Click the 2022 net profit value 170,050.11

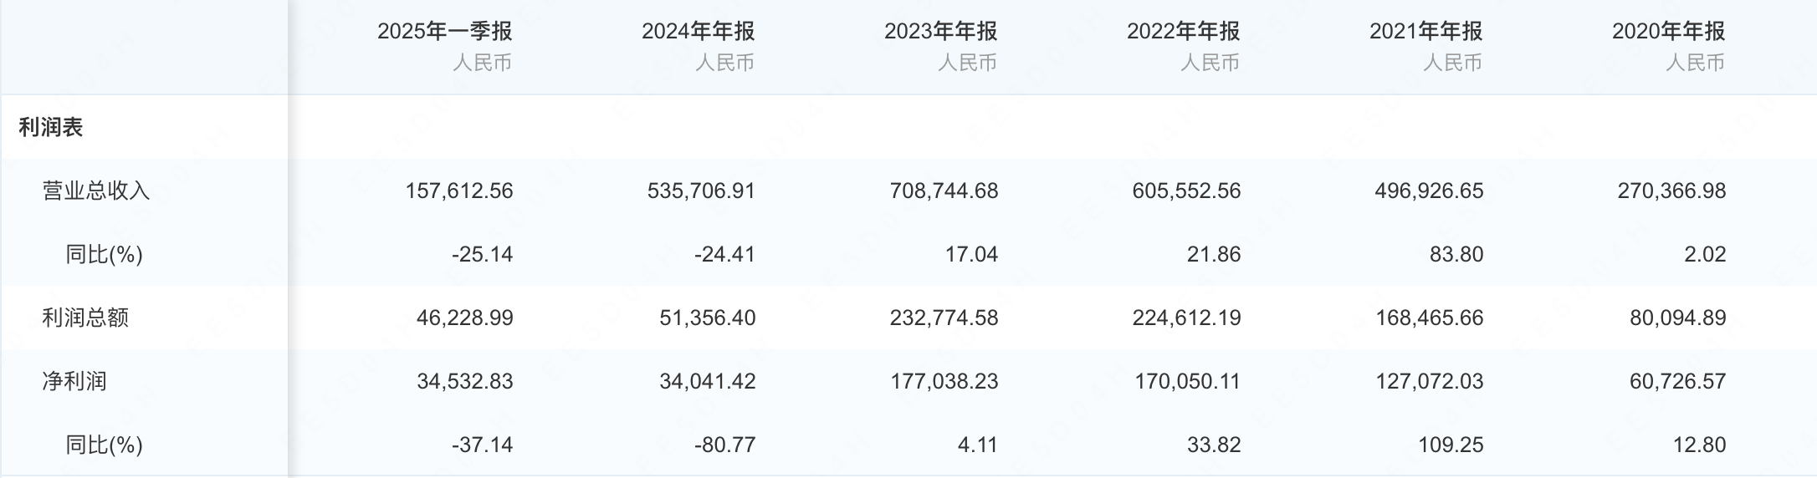tap(1187, 382)
